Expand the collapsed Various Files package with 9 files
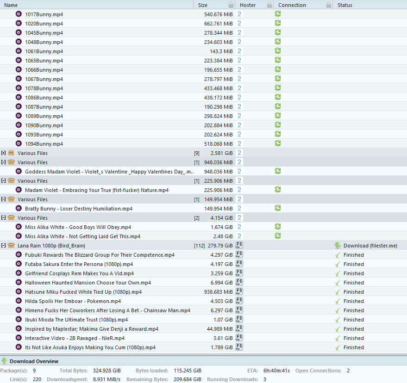The image size is (407, 383). tap(3, 153)
